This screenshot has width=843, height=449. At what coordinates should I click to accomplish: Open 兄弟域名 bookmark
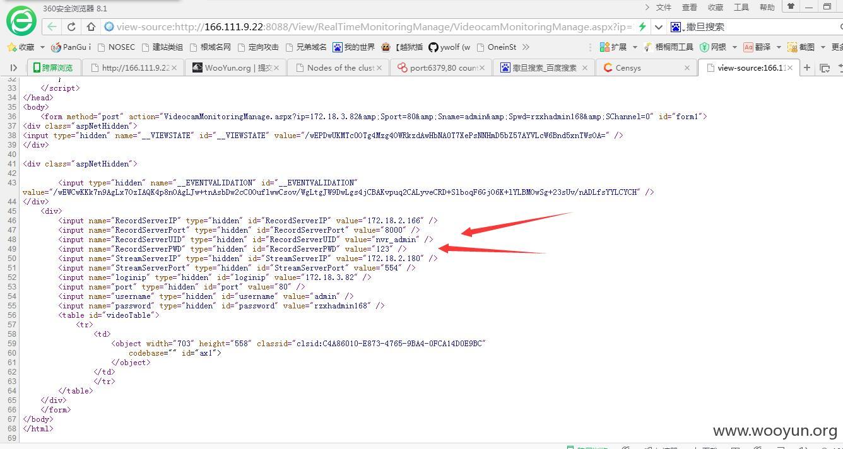pos(306,47)
